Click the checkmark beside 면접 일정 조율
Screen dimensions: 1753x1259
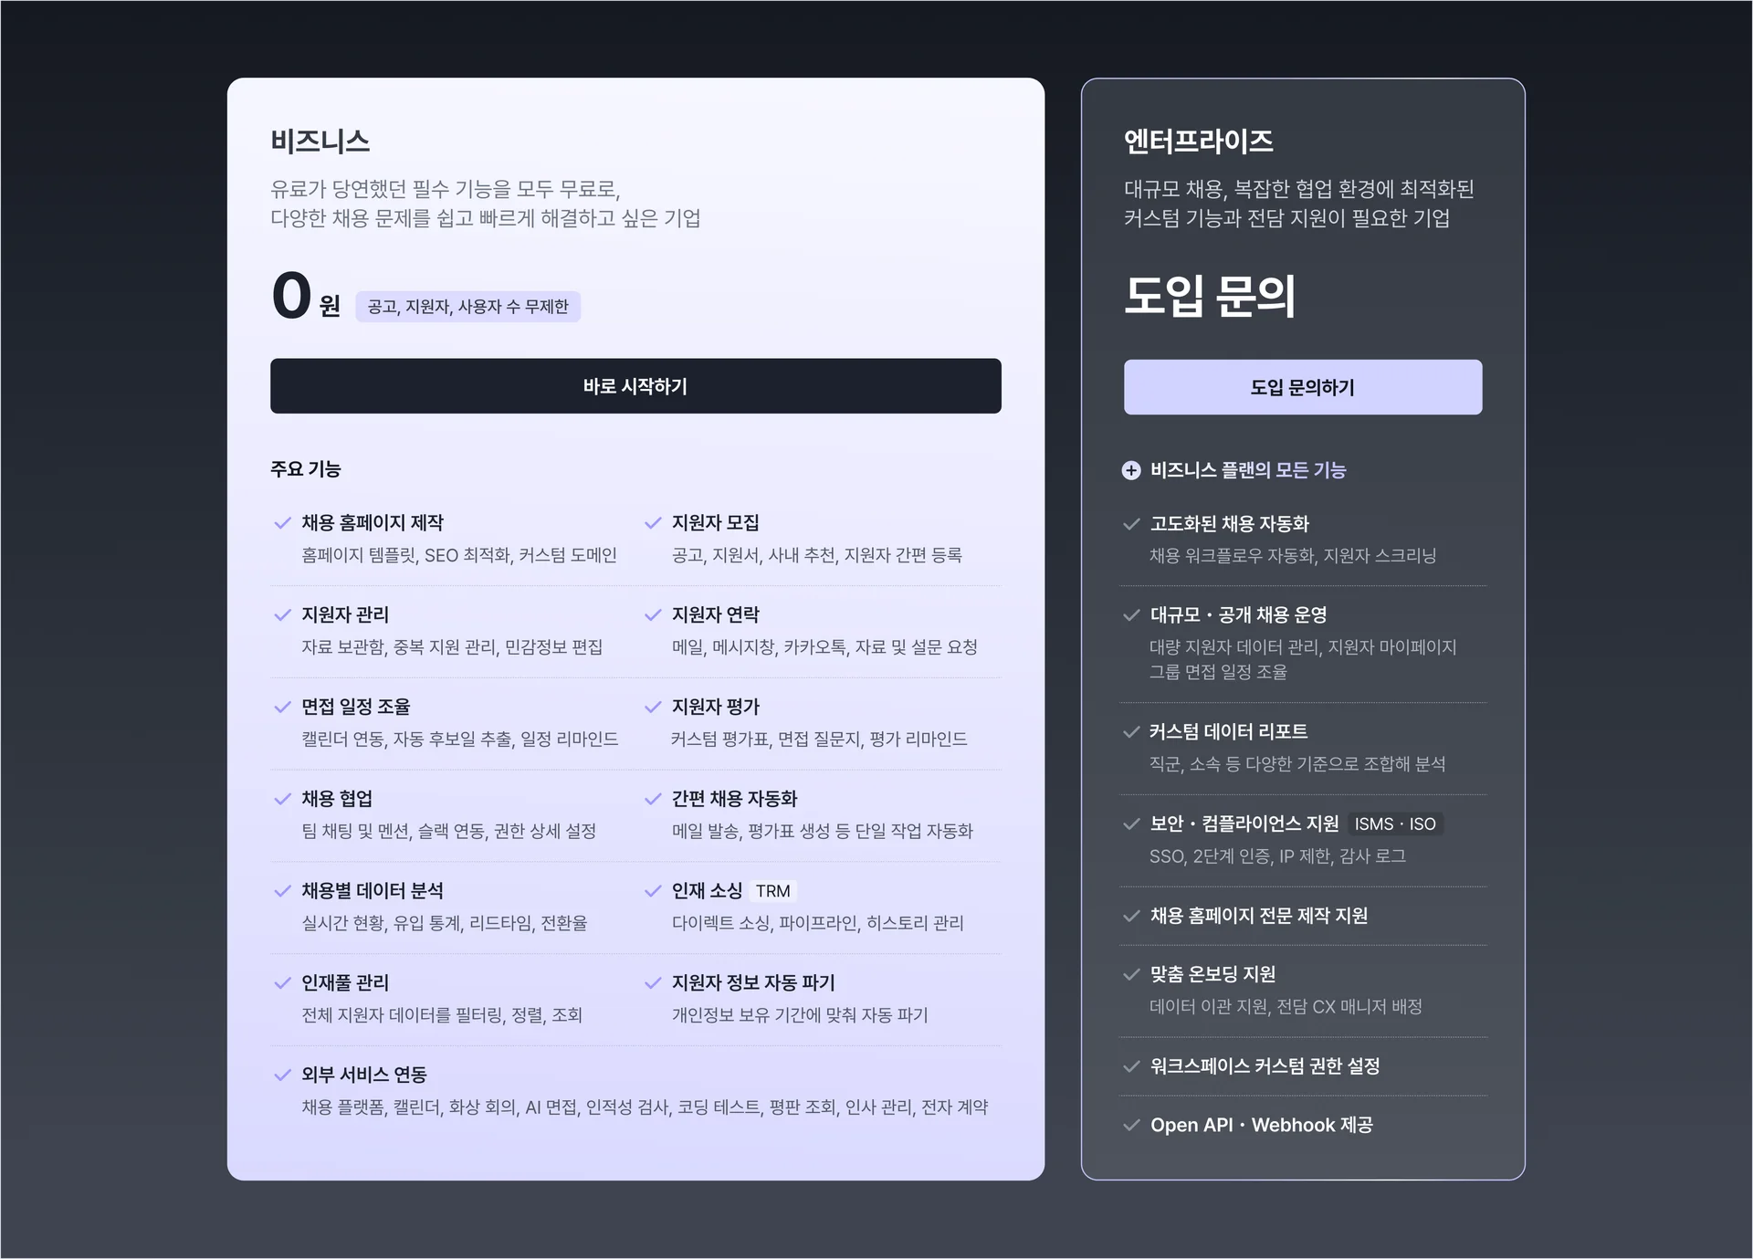pos(282,707)
